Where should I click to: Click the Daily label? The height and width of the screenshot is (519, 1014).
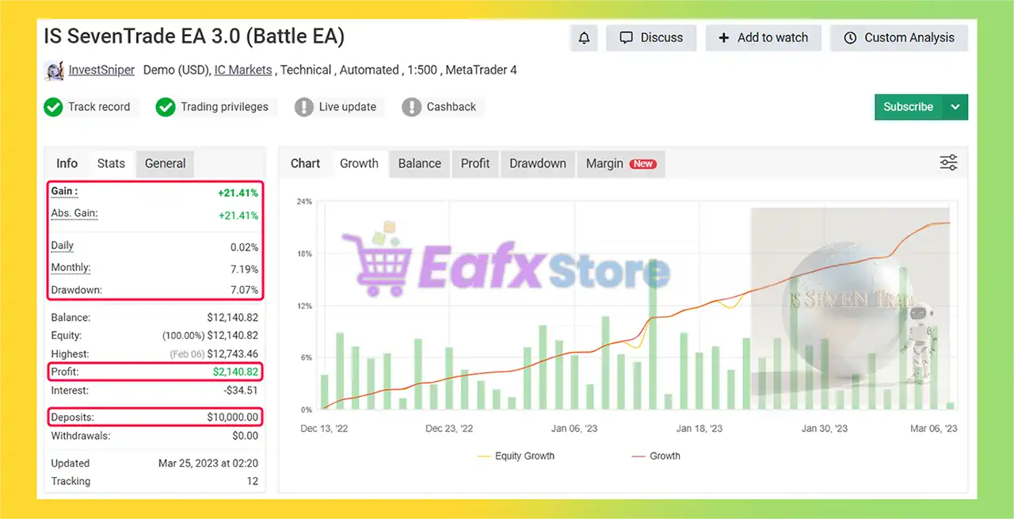point(62,246)
